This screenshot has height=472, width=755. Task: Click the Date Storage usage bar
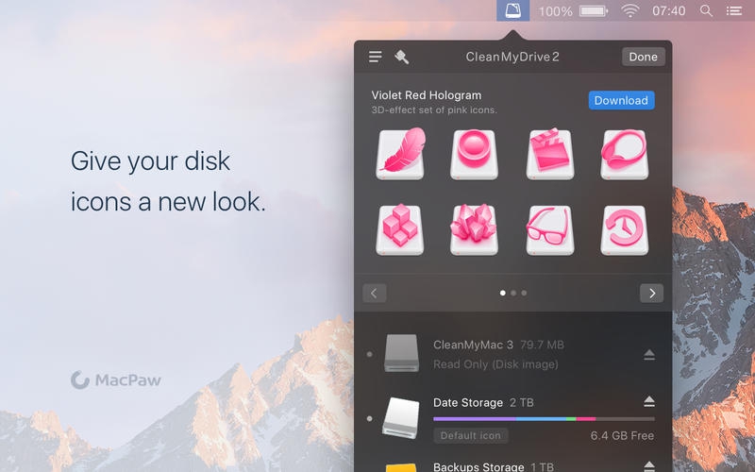pyautogui.click(x=544, y=419)
